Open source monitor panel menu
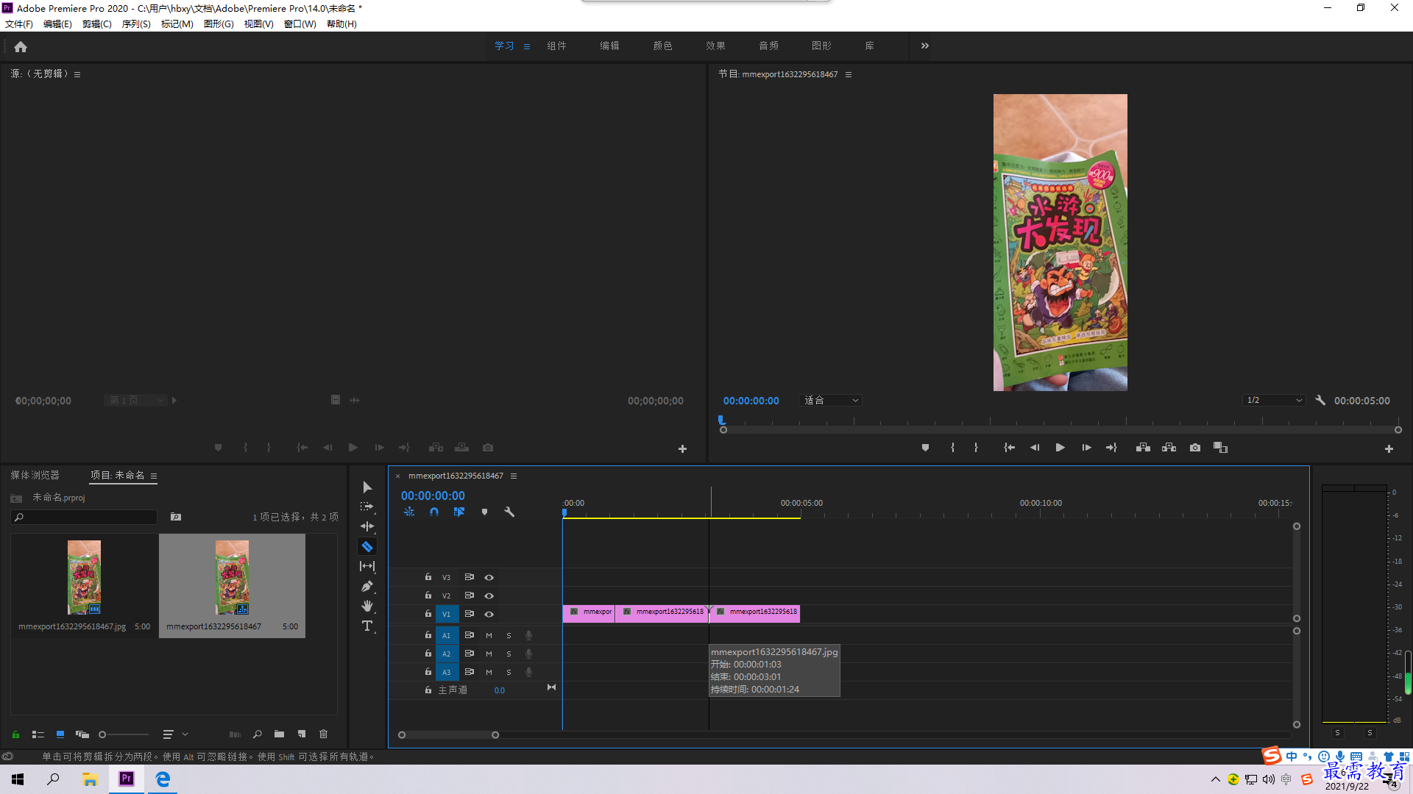 tap(77, 74)
